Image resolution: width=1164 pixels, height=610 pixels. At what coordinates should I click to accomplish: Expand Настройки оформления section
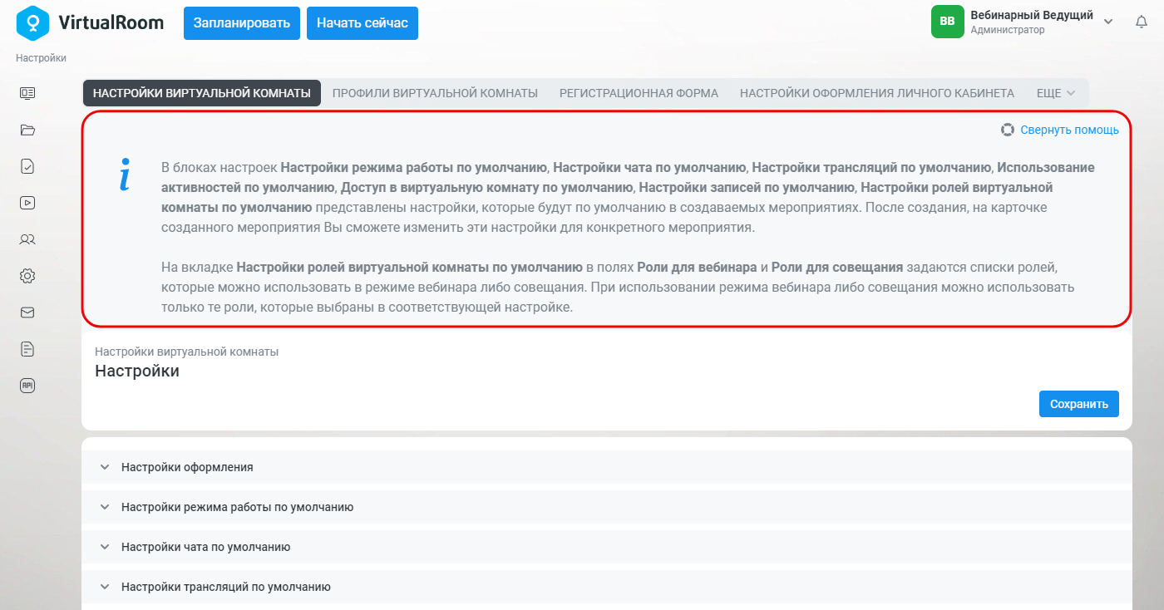pos(607,467)
